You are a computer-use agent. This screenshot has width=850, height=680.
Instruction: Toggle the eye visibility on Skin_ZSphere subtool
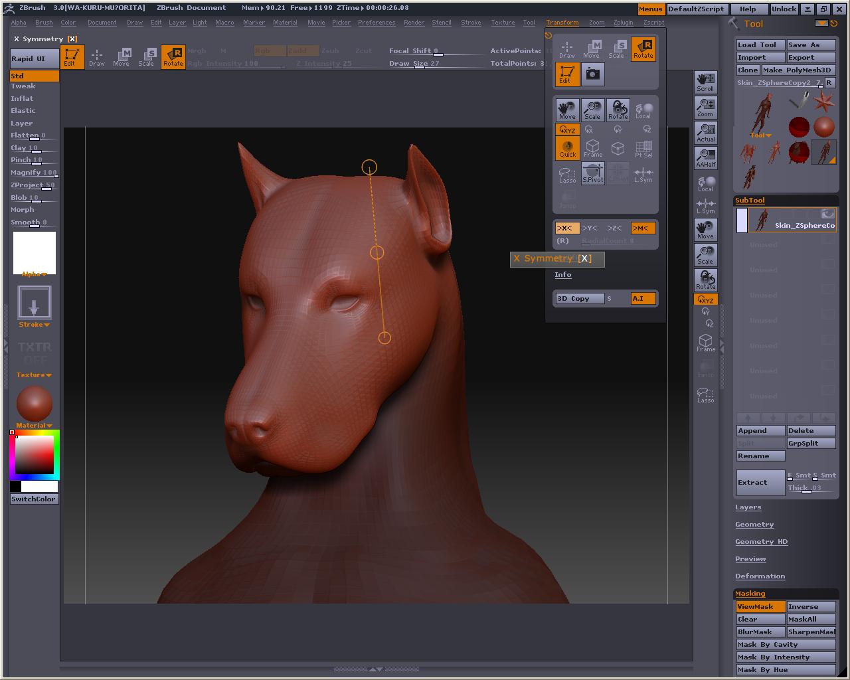click(x=827, y=213)
